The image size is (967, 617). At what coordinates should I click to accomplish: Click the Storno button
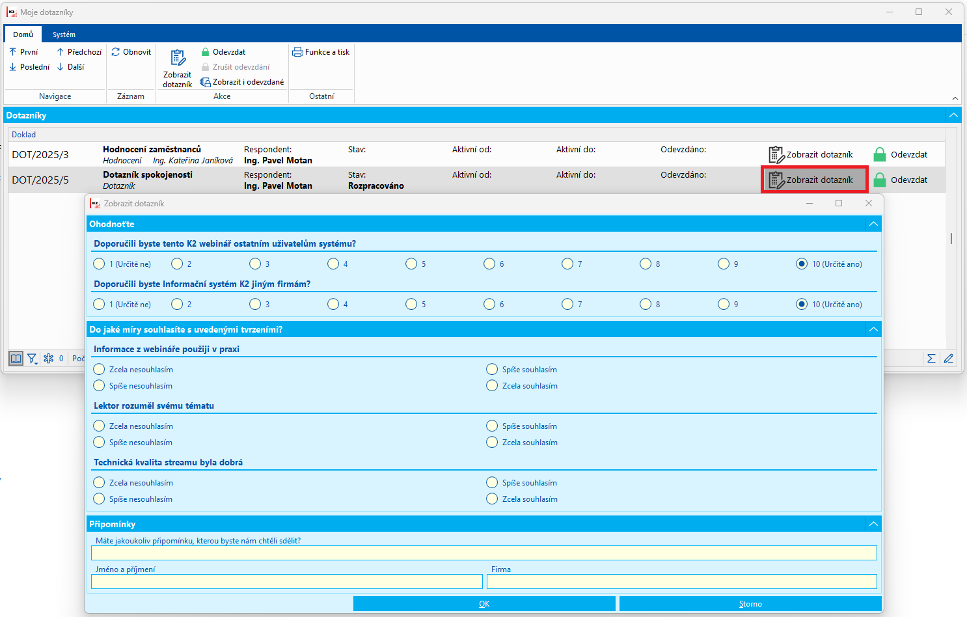pos(750,604)
